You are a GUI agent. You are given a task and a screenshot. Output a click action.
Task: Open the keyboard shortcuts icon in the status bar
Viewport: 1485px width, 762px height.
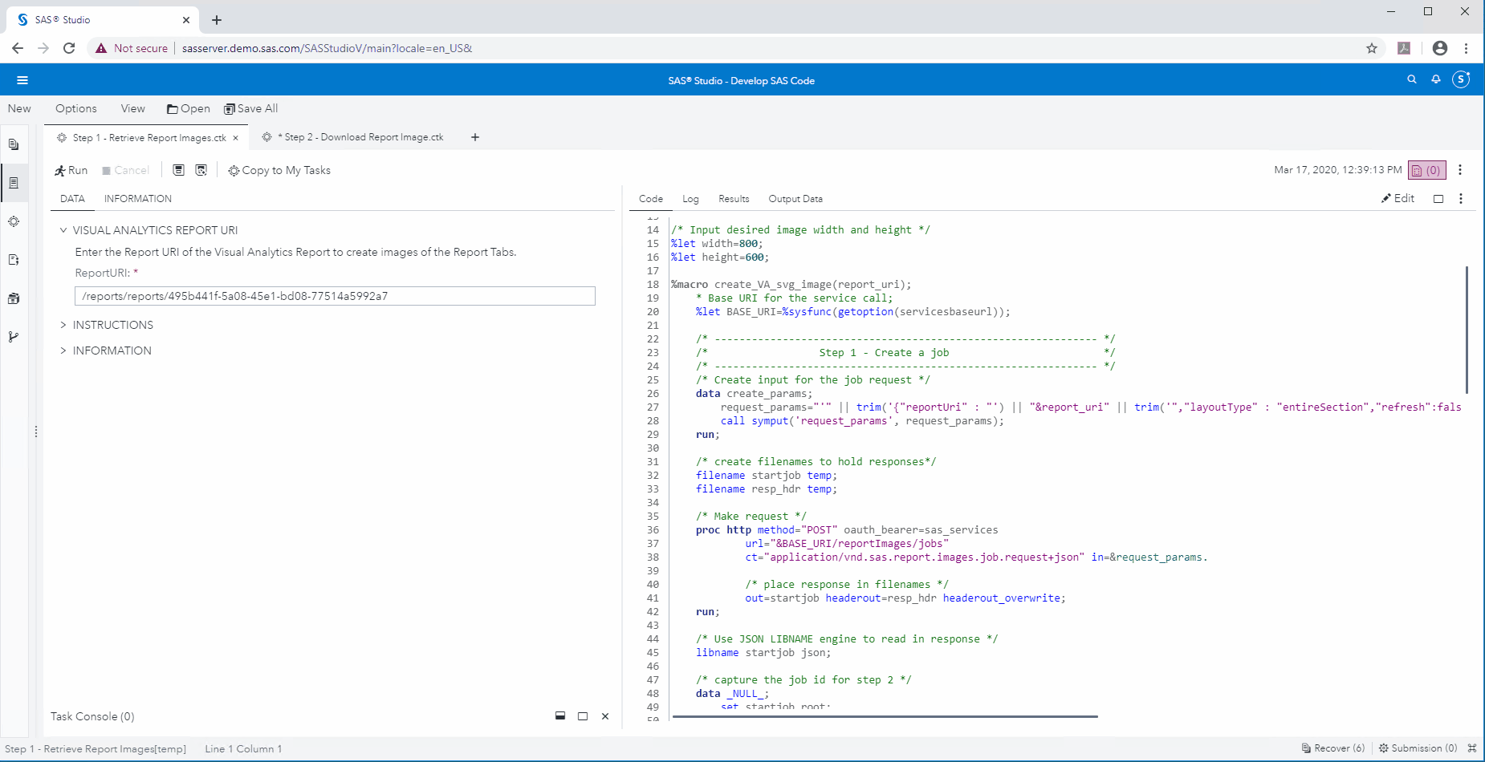tap(1474, 748)
